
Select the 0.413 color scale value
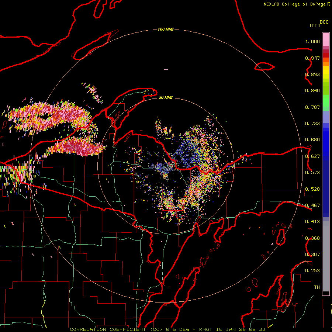(x=312, y=222)
